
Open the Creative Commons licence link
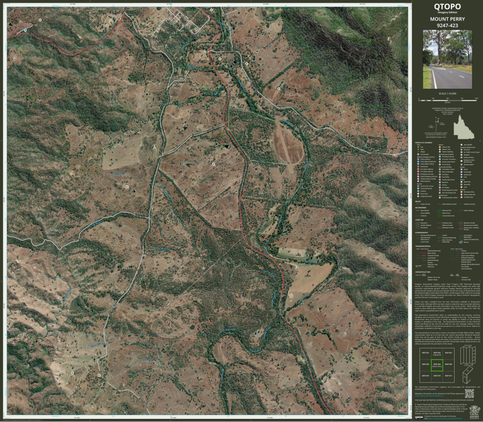[x=445, y=419]
